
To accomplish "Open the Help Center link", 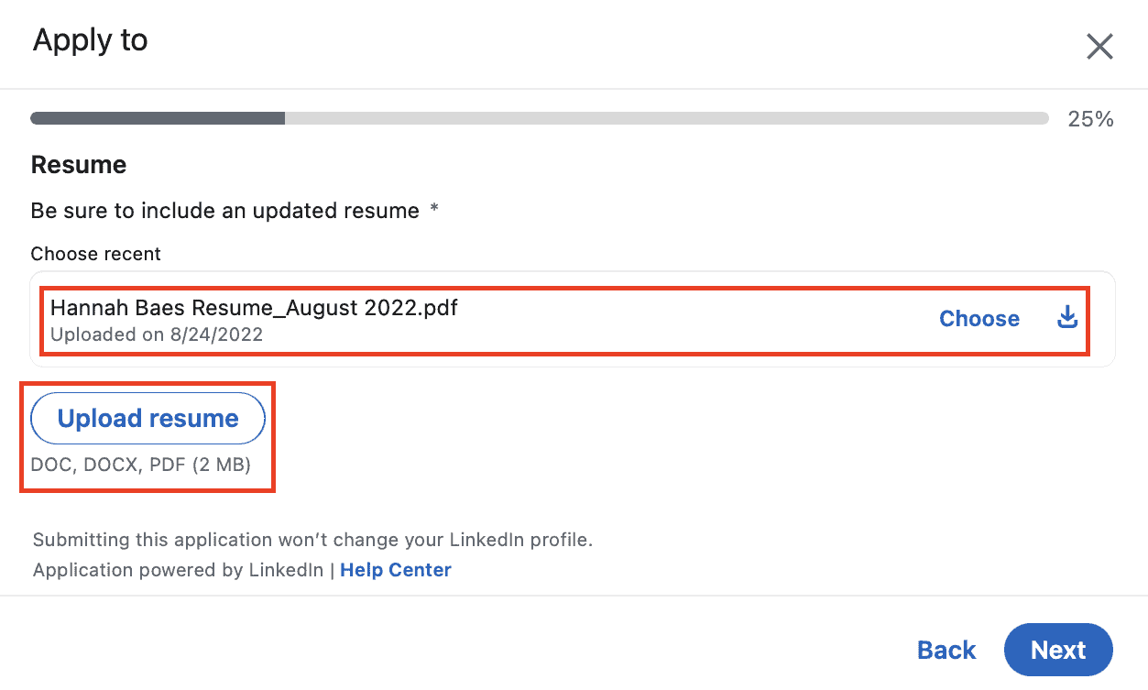I will [x=395, y=569].
